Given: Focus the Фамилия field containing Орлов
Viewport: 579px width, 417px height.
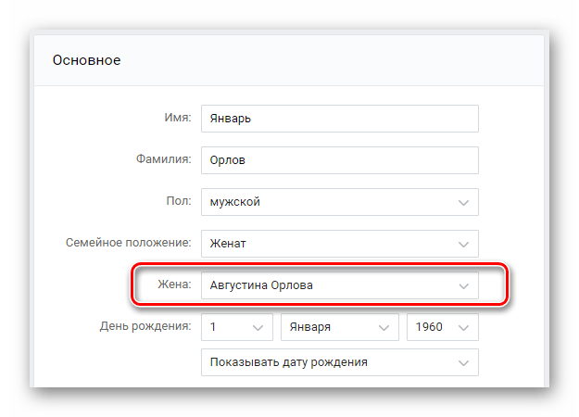Looking at the screenshot, I should click(x=340, y=160).
